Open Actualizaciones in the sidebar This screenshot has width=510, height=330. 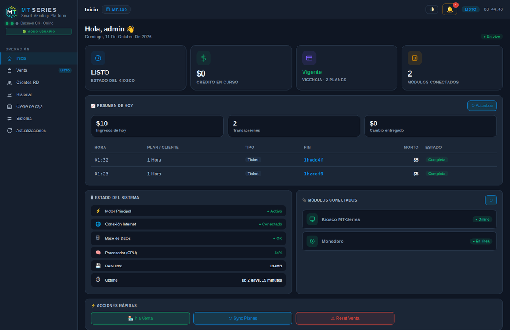(39, 131)
